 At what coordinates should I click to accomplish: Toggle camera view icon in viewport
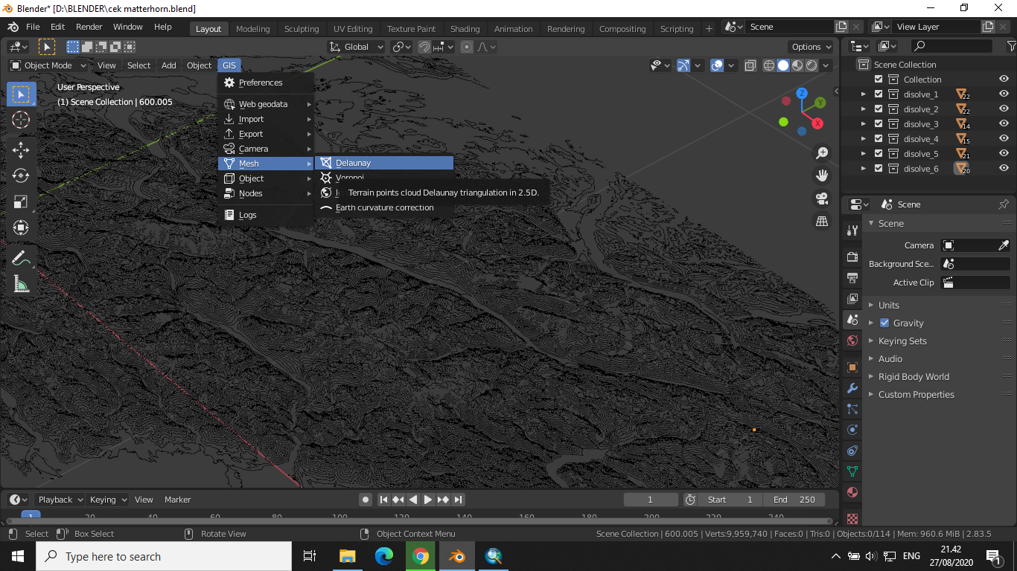point(822,199)
